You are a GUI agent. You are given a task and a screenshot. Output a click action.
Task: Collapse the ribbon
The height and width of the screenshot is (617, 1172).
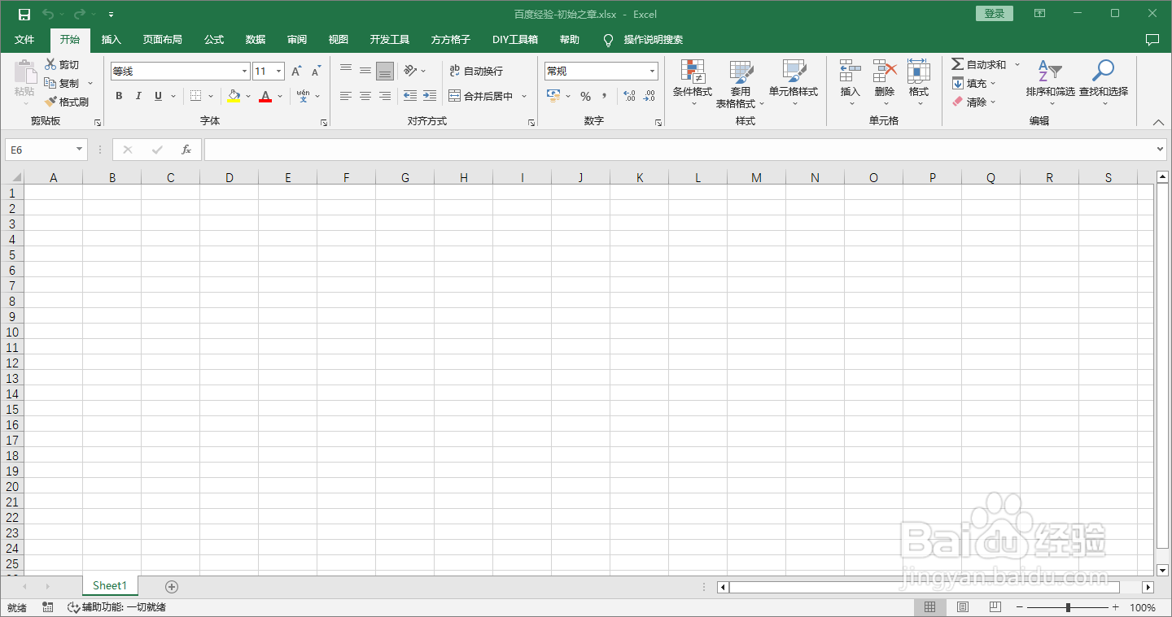click(1159, 122)
